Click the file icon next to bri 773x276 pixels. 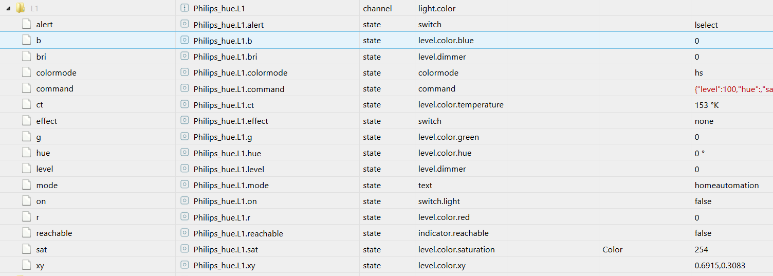[26, 57]
